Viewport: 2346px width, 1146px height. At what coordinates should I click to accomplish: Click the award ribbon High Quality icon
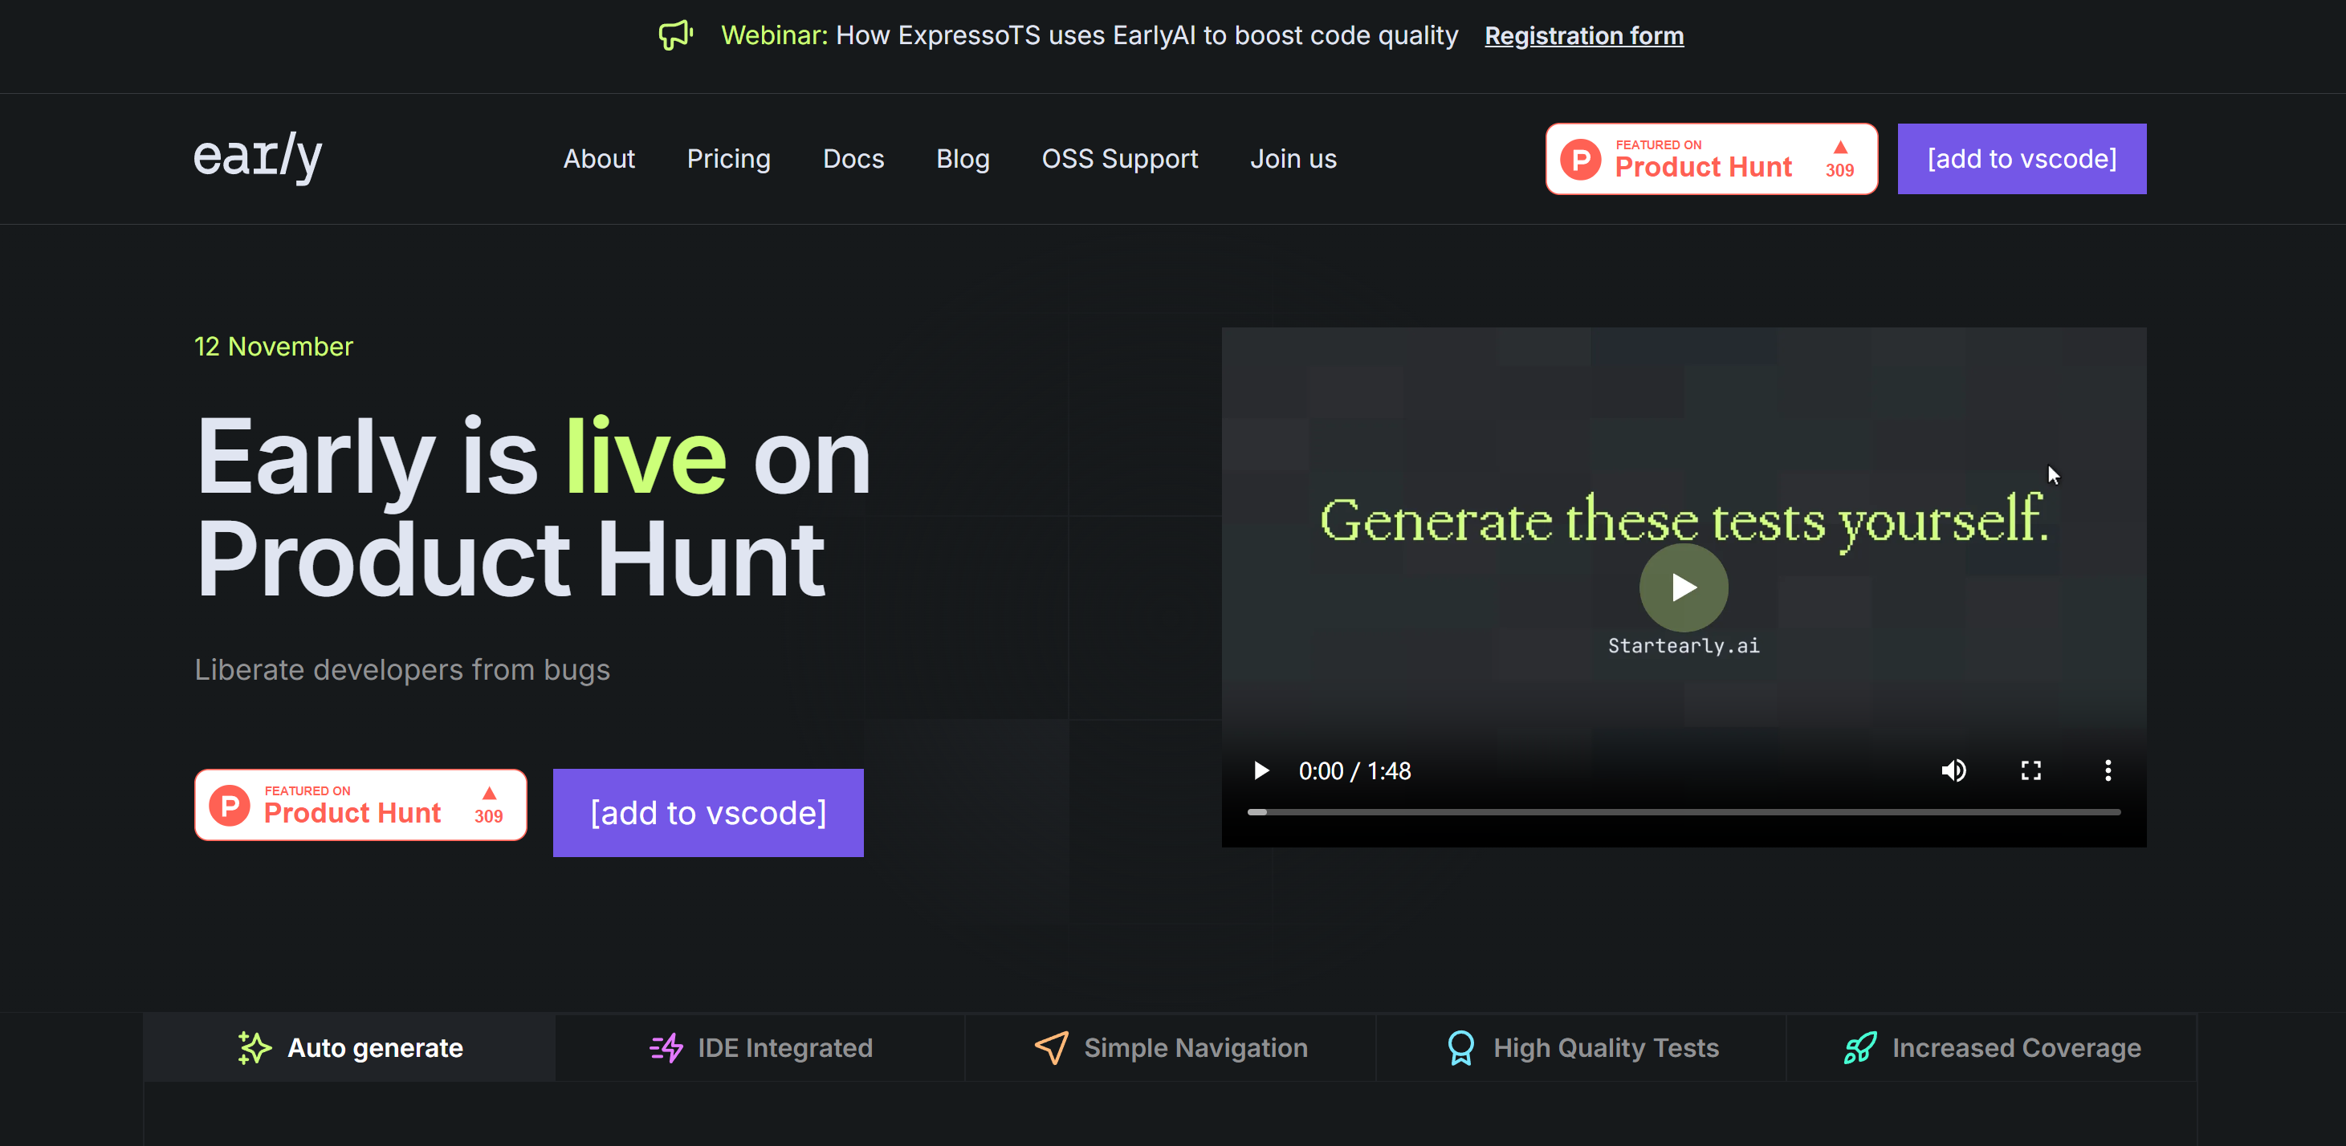1460,1048
